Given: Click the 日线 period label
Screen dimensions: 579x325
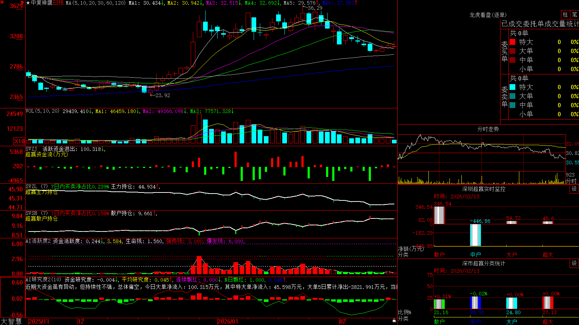Looking at the screenshot, I should coord(58,3).
